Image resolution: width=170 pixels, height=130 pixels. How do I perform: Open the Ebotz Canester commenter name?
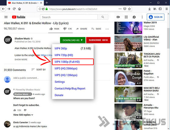[21, 122]
